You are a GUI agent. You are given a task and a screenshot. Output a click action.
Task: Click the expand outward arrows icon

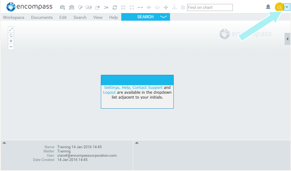tap(132, 7)
